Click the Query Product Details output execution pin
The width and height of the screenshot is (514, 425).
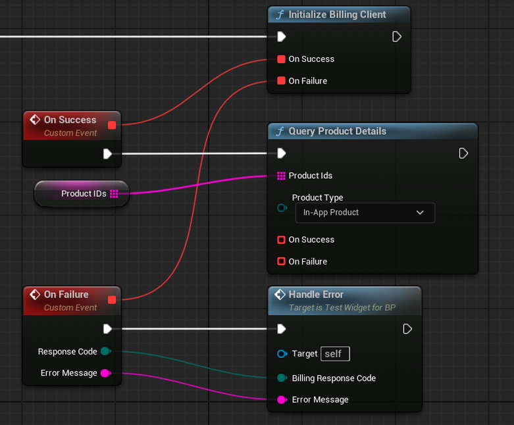pyautogui.click(x=463, y=153)
